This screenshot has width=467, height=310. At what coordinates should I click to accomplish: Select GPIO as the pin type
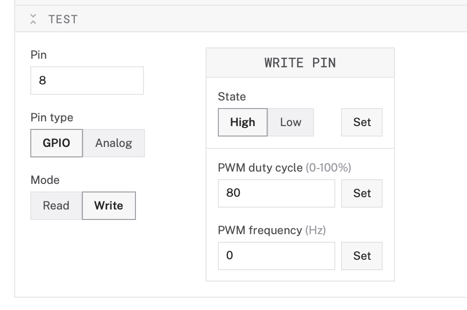click(x=56, y=143)
